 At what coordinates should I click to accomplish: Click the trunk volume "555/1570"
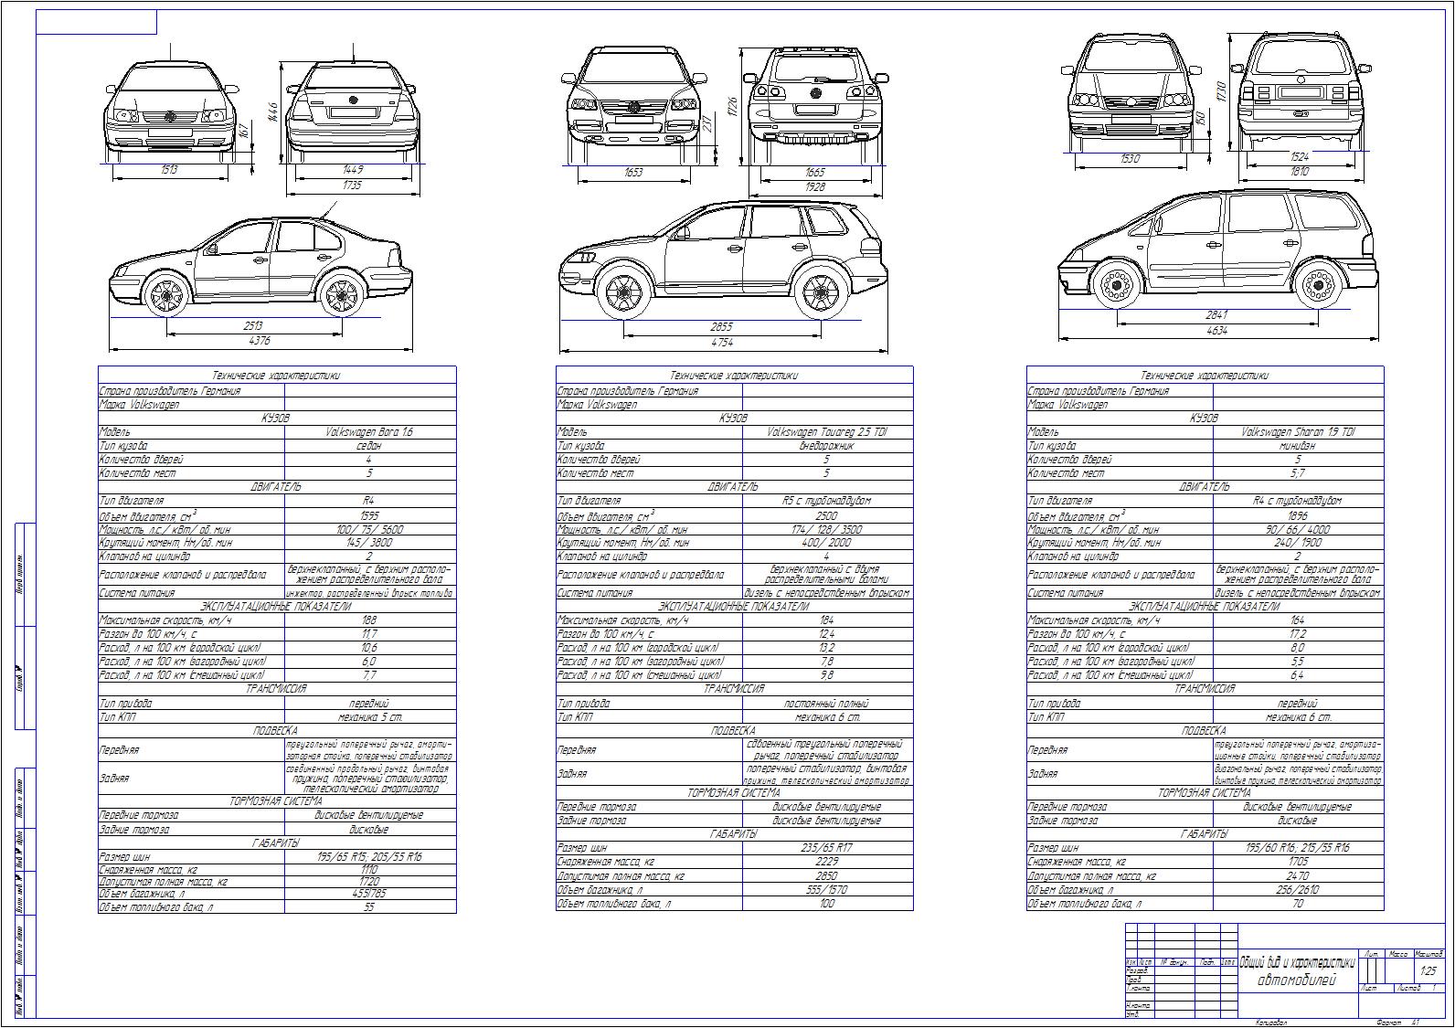point(827,889)
